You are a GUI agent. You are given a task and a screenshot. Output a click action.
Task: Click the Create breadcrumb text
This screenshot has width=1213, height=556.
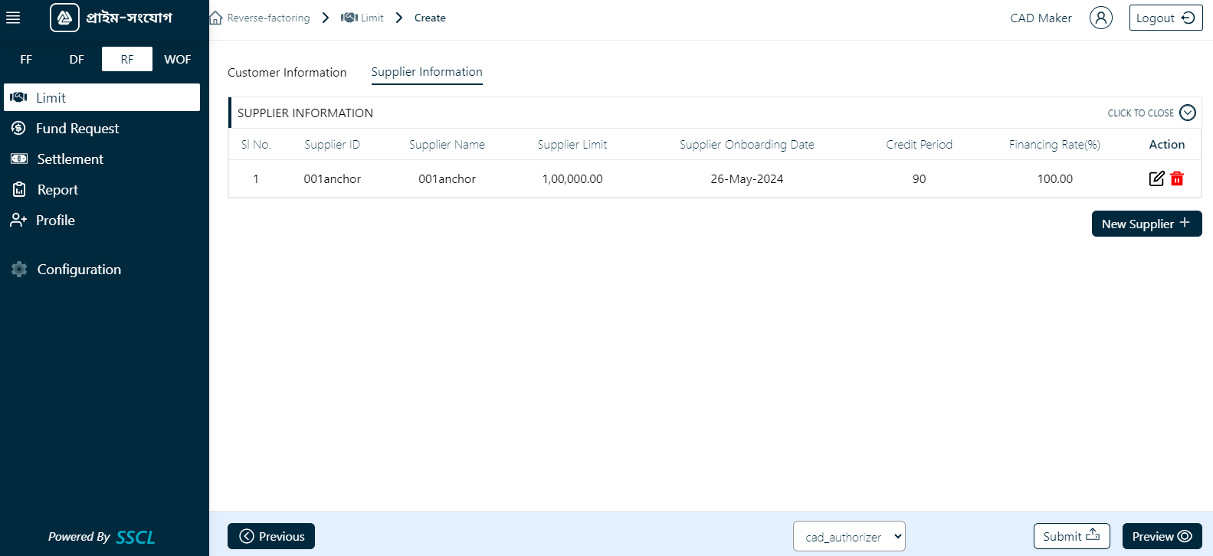tap(430, 18)
